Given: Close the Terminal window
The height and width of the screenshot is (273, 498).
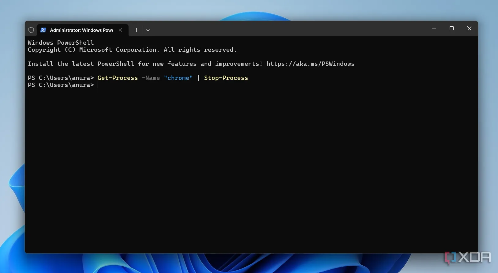Looking at the screenshot, I should [x=469, y=28].
